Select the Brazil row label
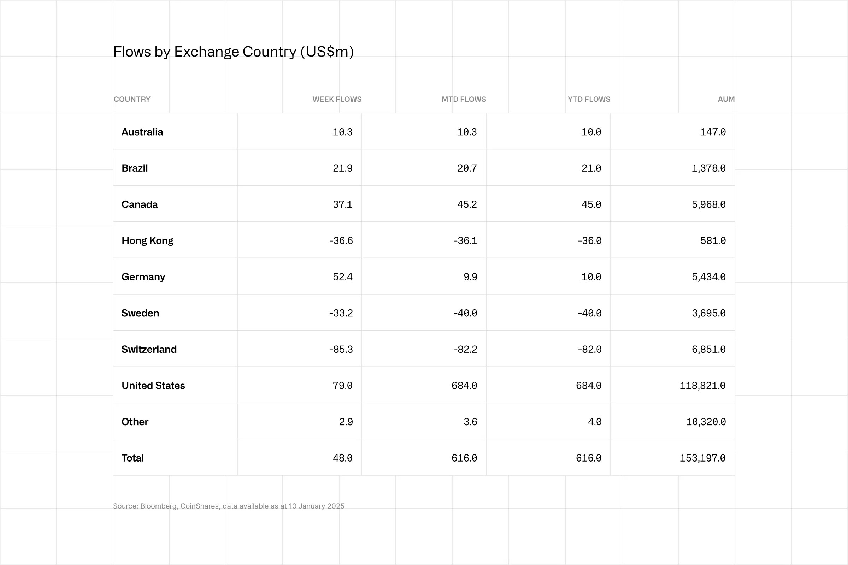The width and height of the screenshot is (848, 565). [135, 168]
